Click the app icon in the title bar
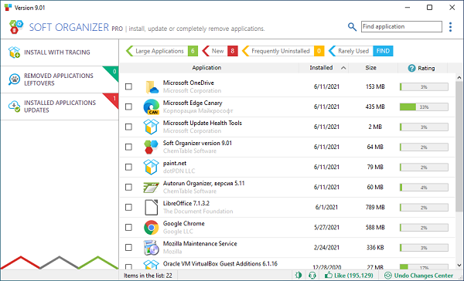The width and height of the screenshot is (464, 281). (8, 7)
